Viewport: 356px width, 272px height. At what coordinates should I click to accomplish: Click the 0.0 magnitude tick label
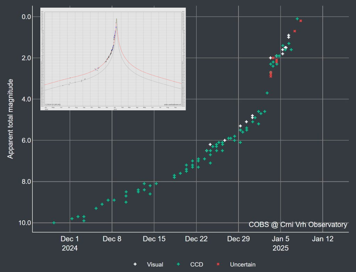pyautogui.click(x=26, y=17)
